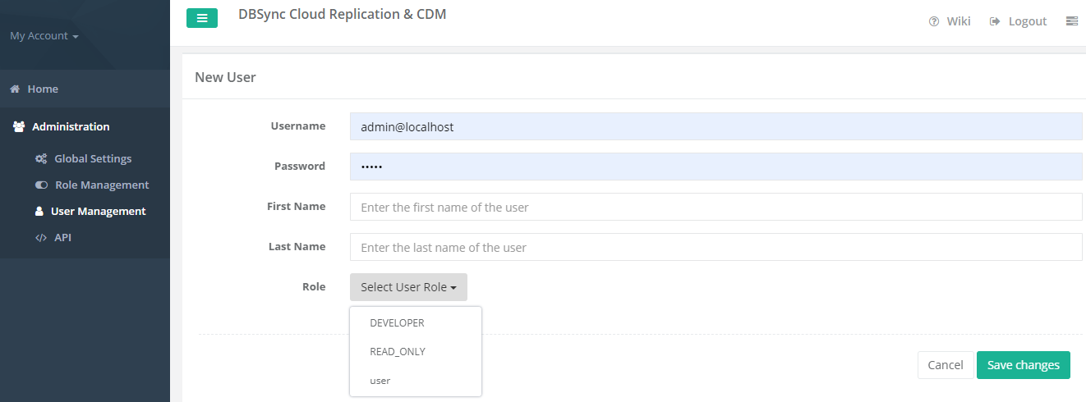Choose READ_ONLY from the role list
The height and width of the screenshot is (402, 1086).
(x=398, y=351)
